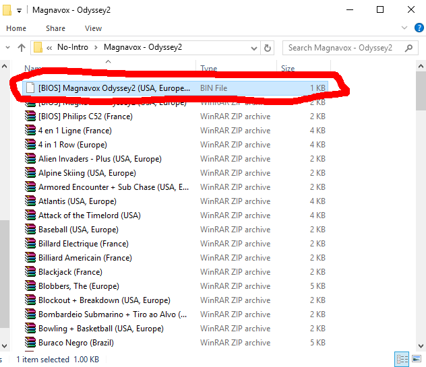Select Atlantis (USA, Europe) archive
426x367 pixels.
[x=175, y=201]
